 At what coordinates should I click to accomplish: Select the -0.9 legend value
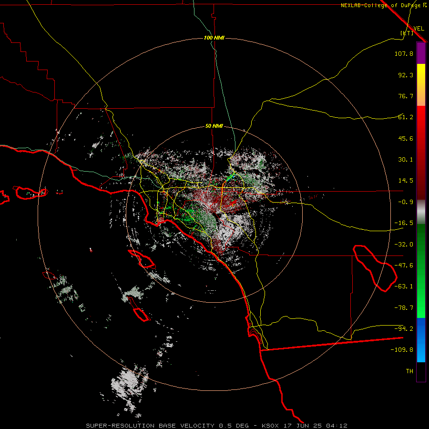tap(406, 202)
